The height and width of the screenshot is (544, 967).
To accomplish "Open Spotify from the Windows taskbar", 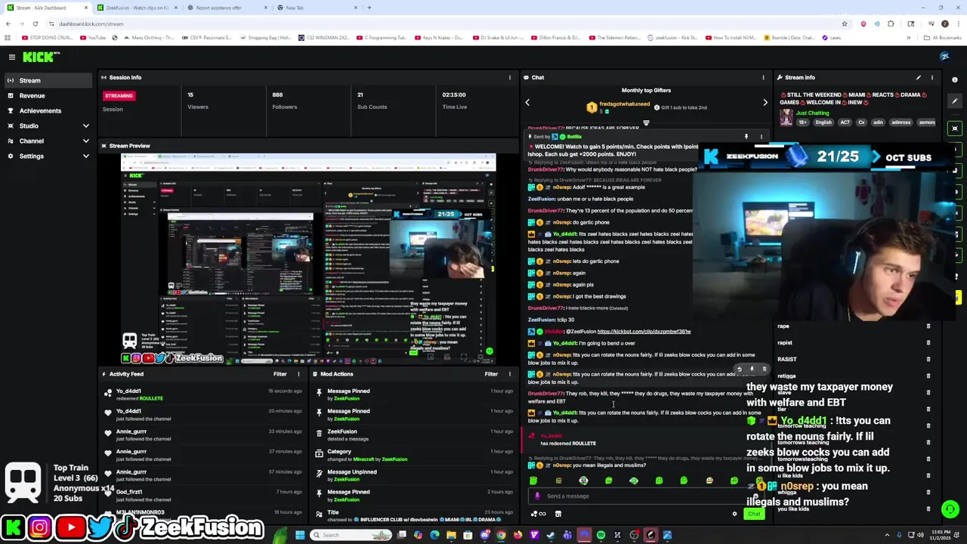I will coord(601,535).
